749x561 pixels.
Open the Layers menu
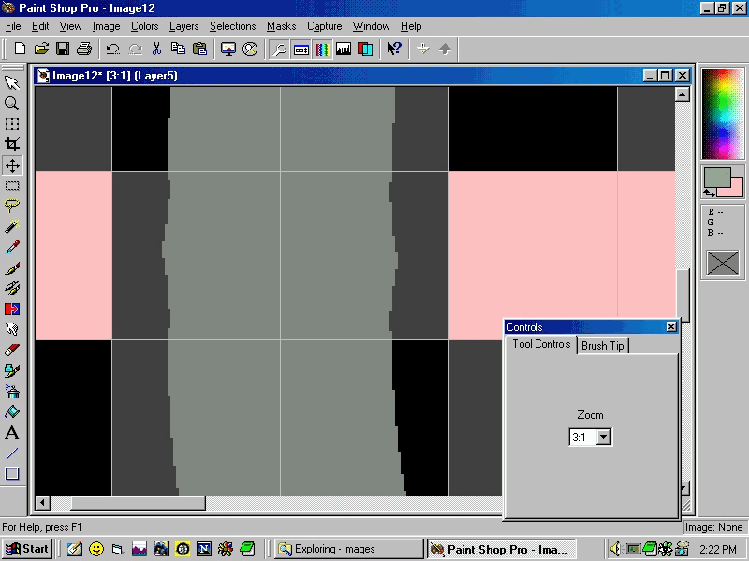click(184, 26)
